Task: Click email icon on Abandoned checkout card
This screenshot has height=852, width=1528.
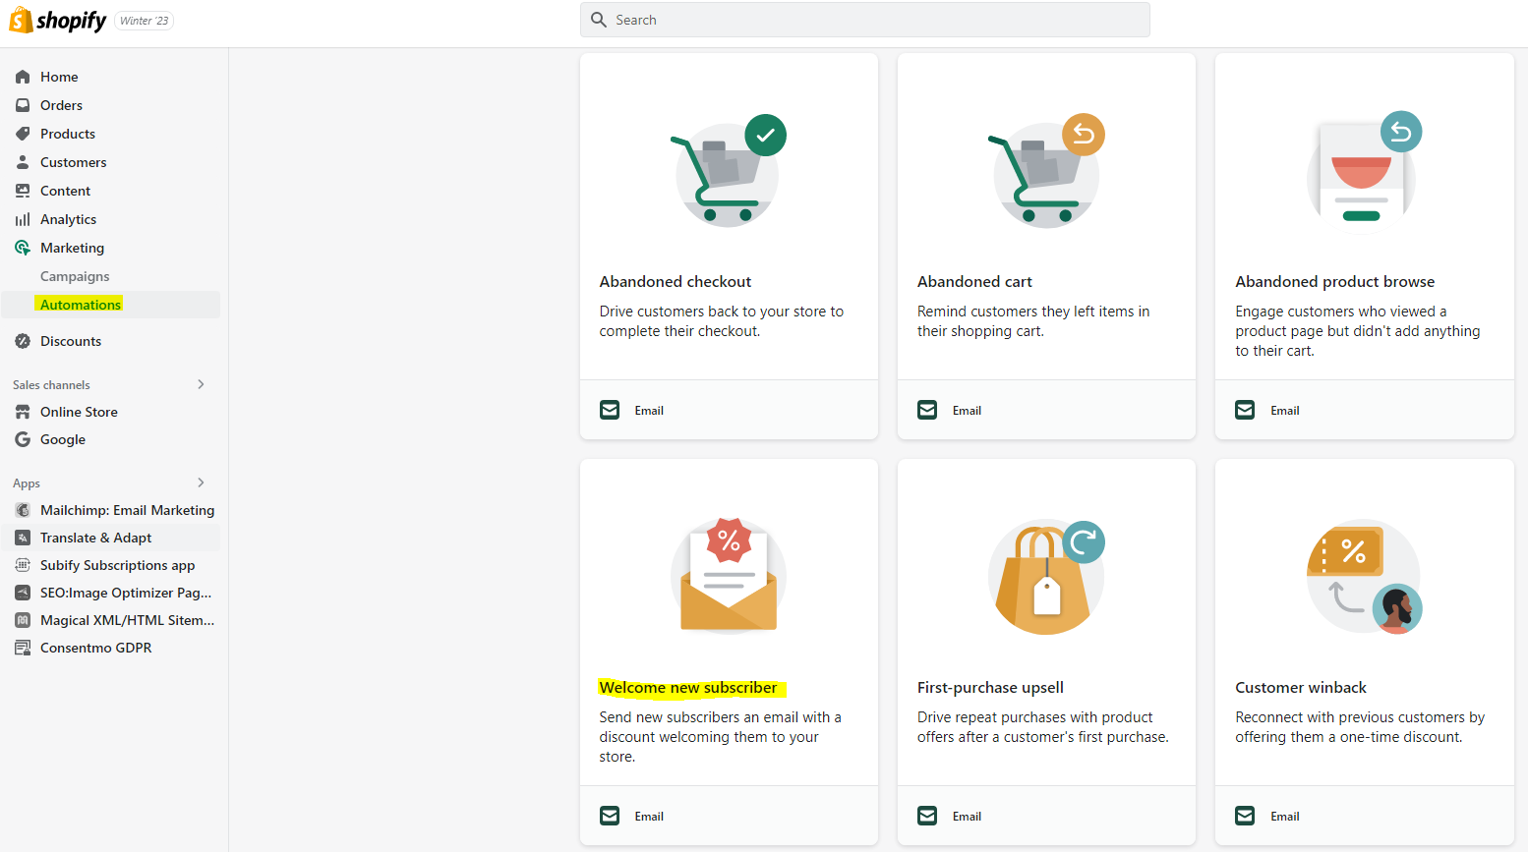Action: click(610, 410)
